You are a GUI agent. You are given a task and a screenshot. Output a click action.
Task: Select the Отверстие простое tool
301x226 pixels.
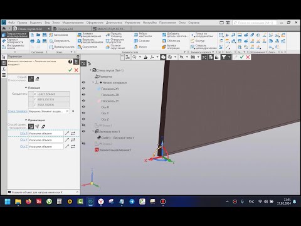click(115, 41)
